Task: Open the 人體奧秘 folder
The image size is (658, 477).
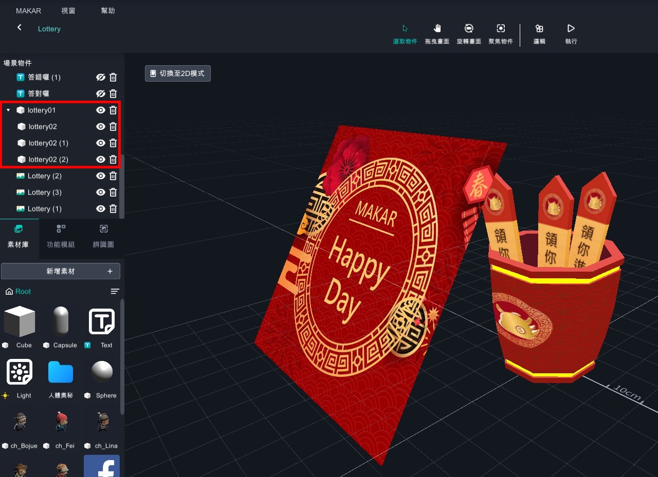Action: coord(61,372)
